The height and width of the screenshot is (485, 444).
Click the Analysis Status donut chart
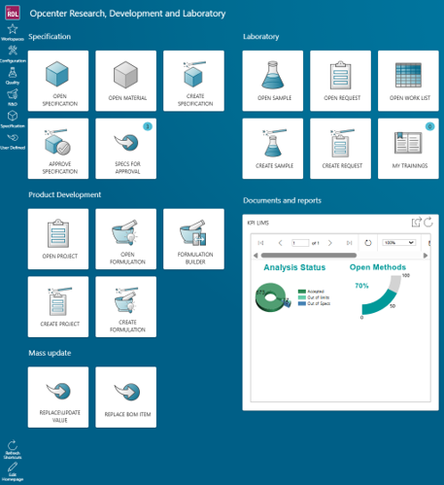273,297
